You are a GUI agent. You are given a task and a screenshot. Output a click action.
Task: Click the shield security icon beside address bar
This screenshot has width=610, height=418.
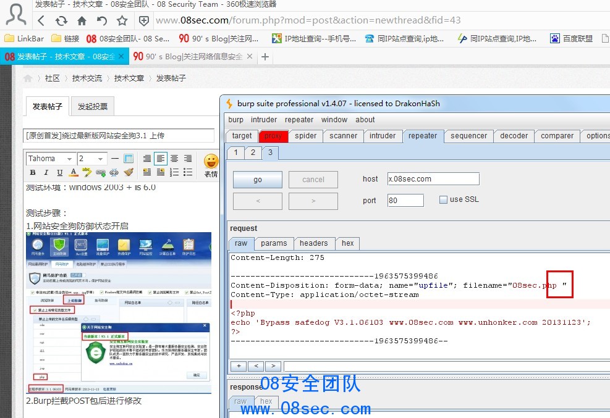click(x=144, y=20)
